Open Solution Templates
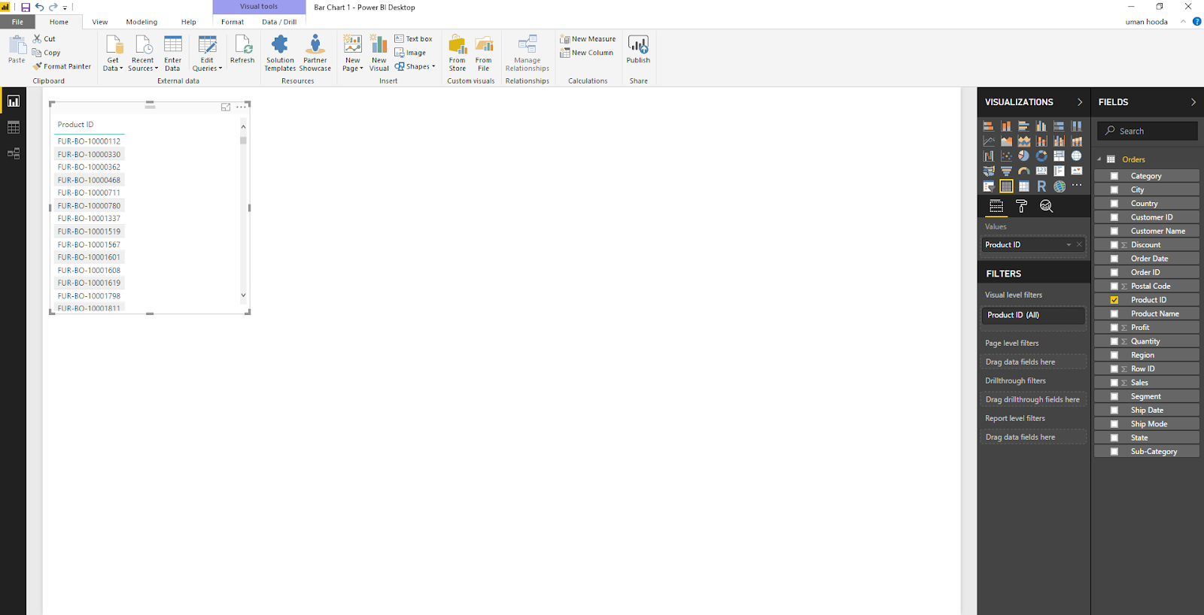The height and width of the screenshot is (615, 1204). coord(280,53)
